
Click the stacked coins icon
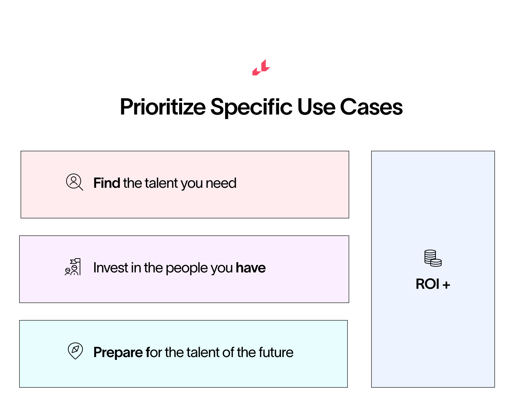click(x=433, y=258)
